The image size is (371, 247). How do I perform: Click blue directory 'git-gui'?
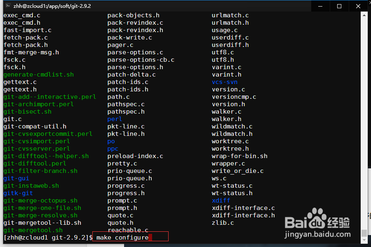(x=16, y=178)
